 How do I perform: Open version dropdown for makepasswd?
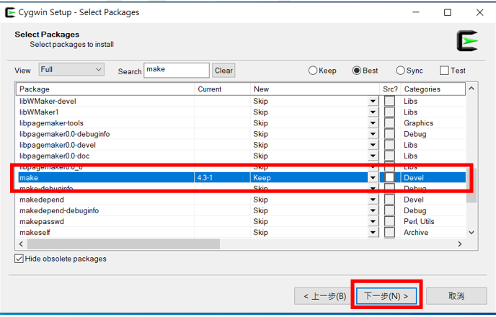click(373, 221)
